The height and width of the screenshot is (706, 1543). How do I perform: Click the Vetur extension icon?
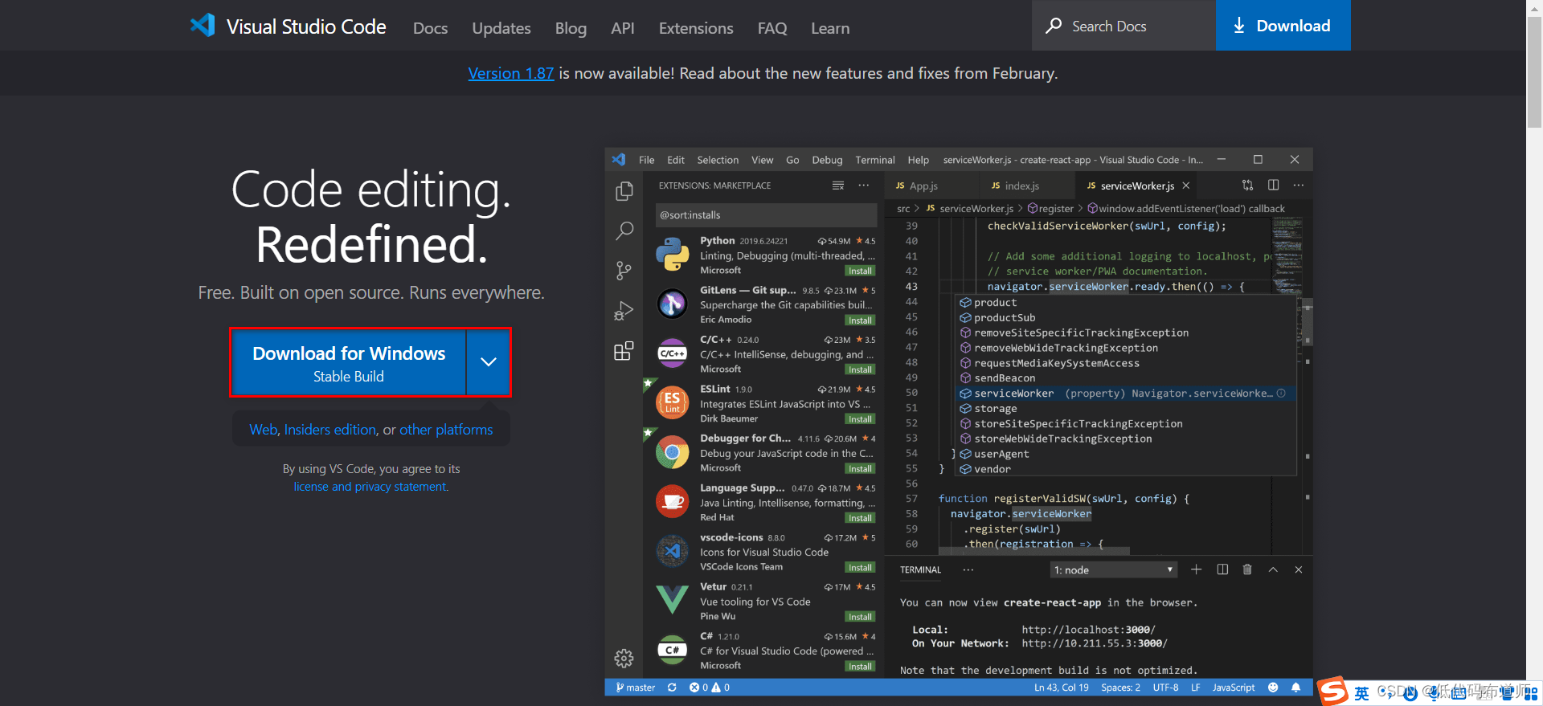[x=673, y=600]
